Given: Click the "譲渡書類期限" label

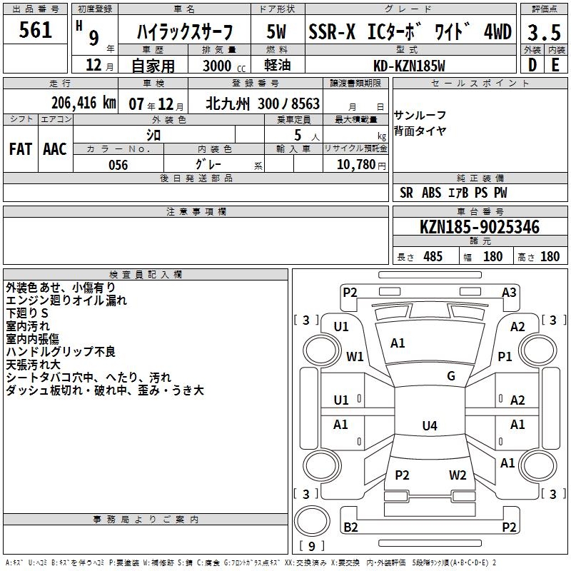Looking at the screenshot, I should coord(355,83).
